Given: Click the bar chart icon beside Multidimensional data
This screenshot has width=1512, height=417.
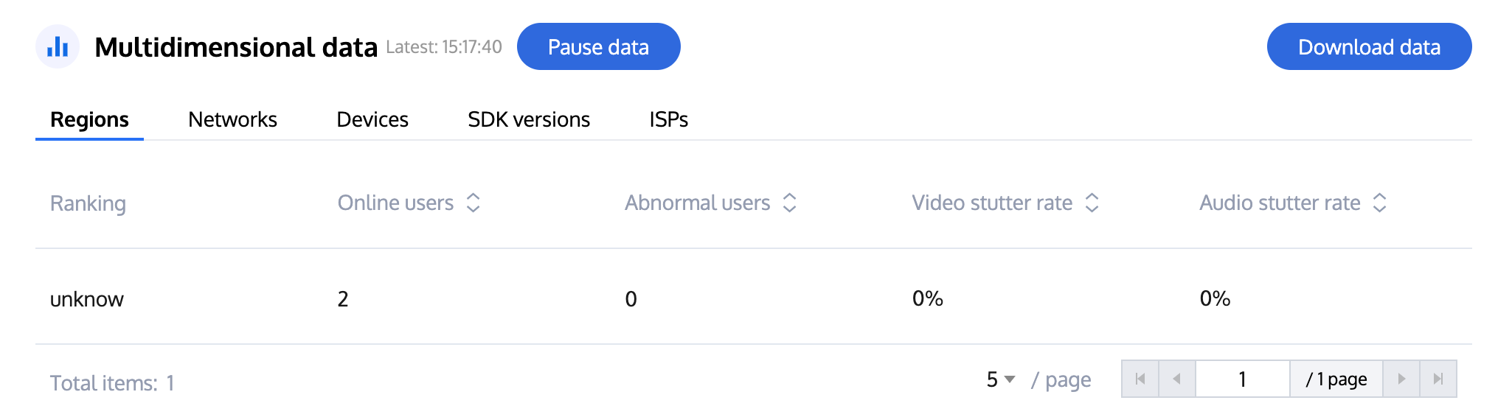Looking at the screenshot, I should coord(58,47).
